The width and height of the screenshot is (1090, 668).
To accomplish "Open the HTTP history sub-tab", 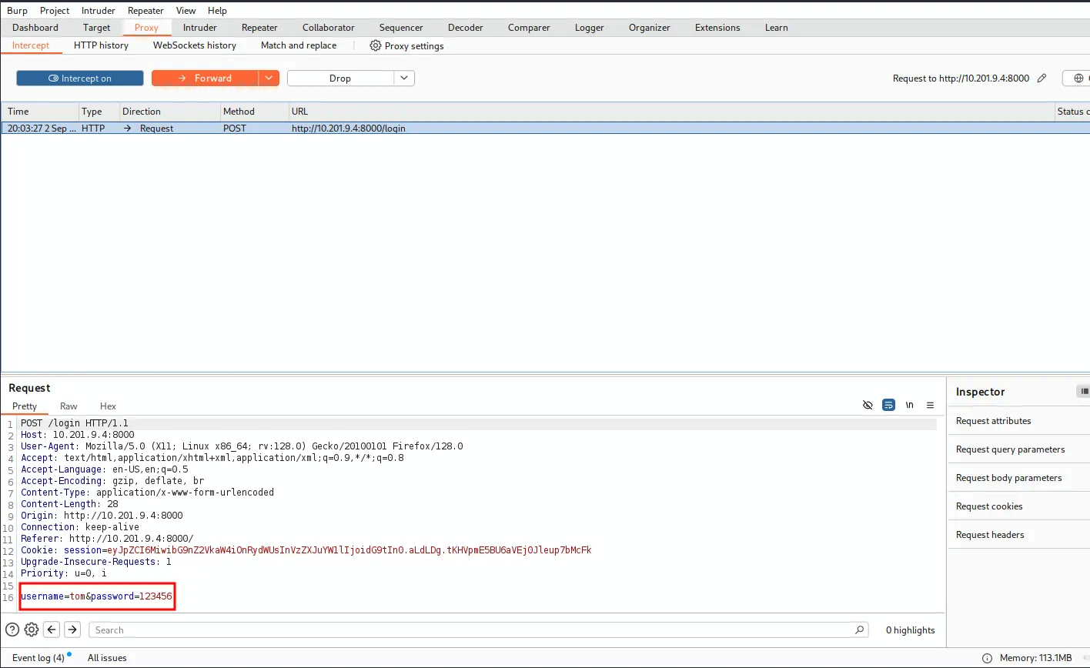I will (101, 45).
